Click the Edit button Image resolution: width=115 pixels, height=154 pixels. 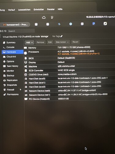coord(50,42)
